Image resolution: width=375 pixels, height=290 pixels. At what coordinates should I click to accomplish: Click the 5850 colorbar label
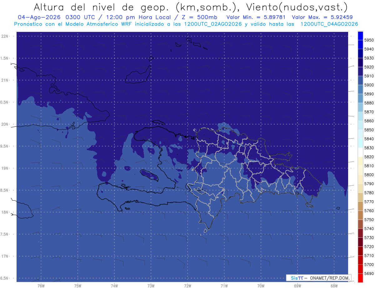tap(369, 130)
